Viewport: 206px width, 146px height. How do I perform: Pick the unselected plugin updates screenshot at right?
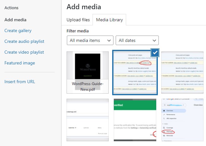(182, 72)
